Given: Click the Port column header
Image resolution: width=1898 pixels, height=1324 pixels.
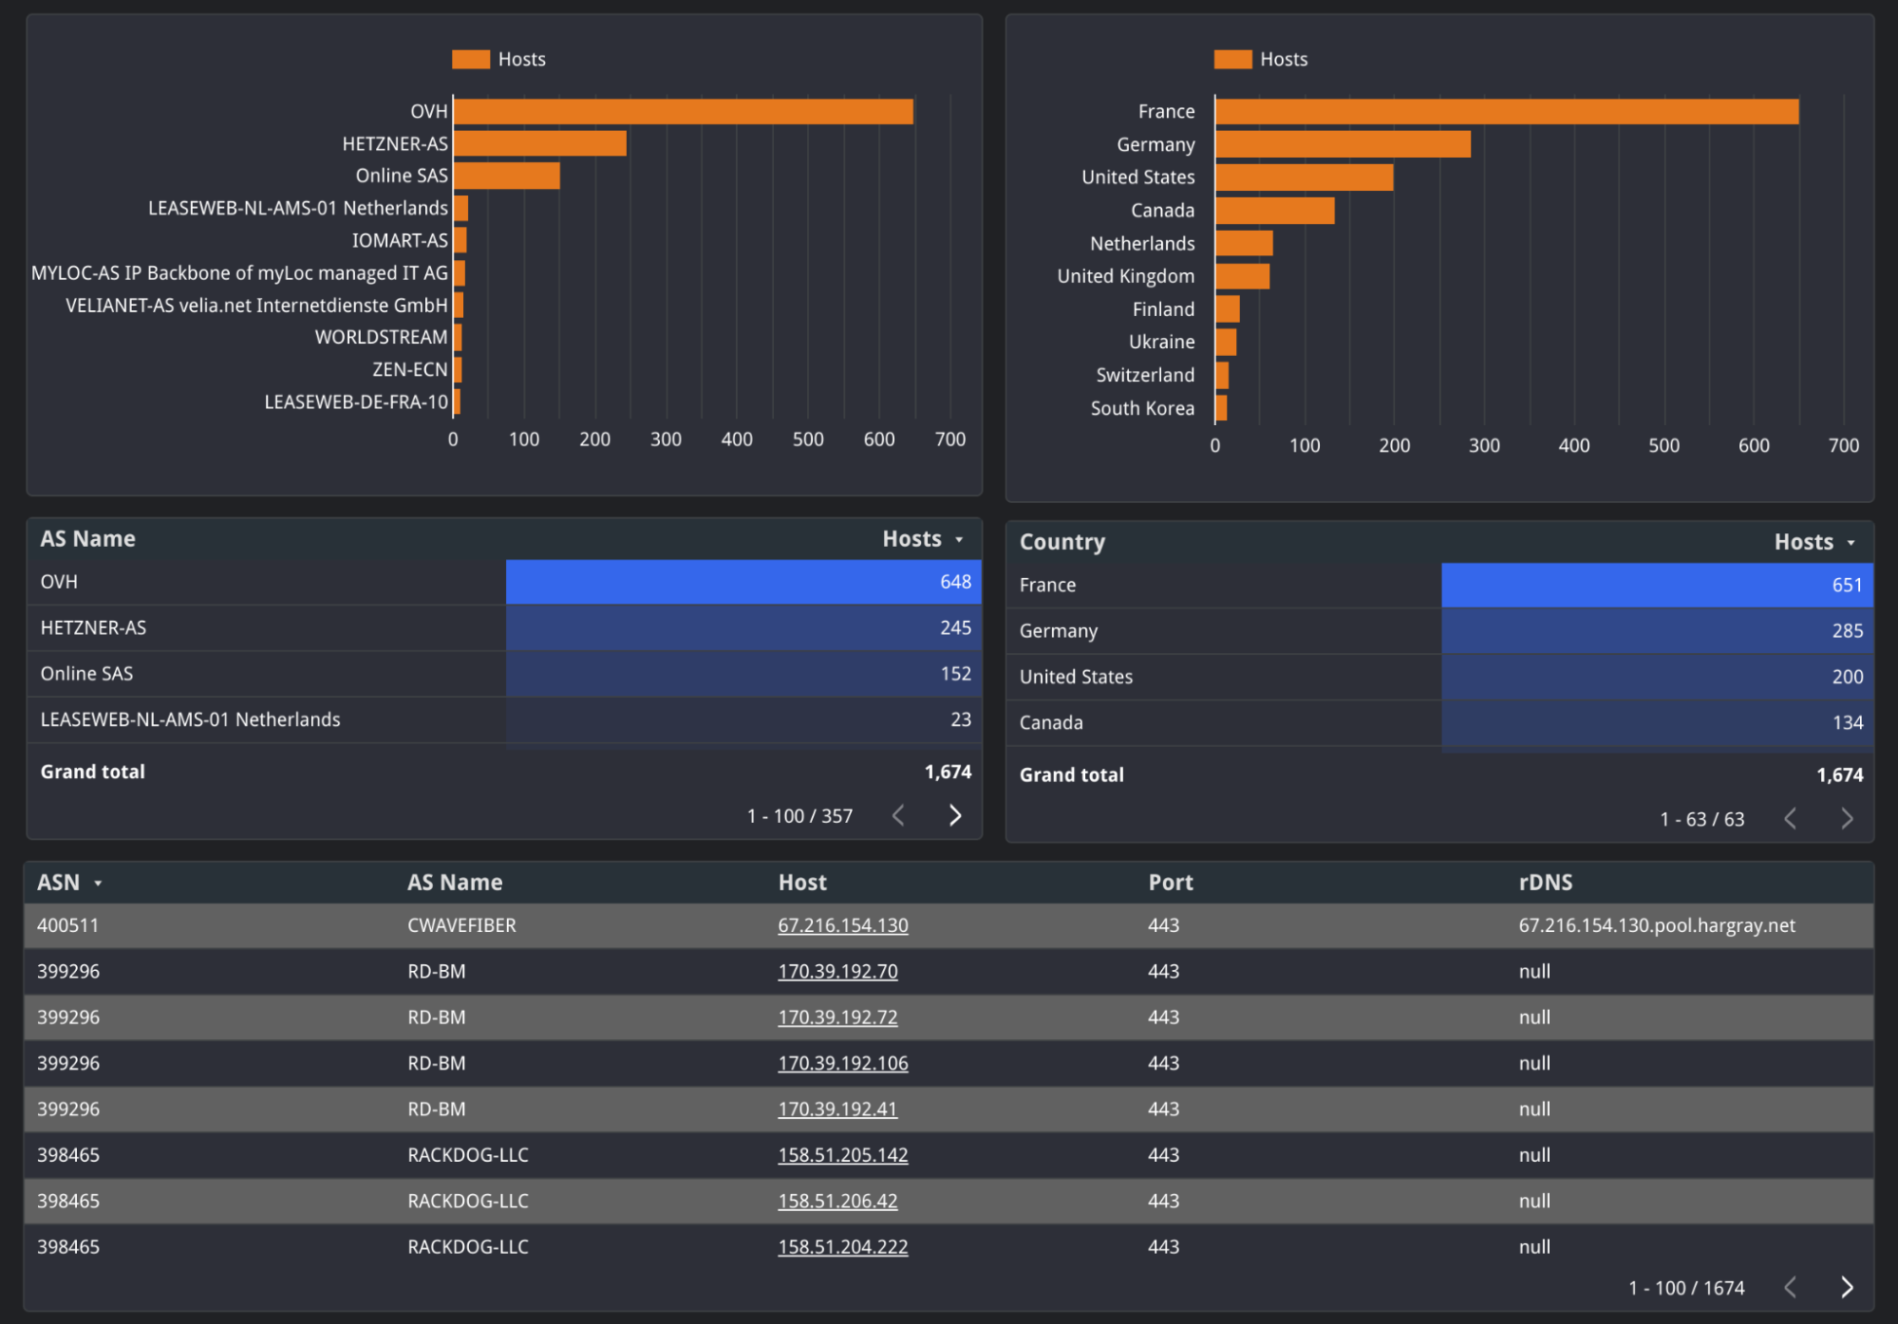Looking at the screenshot, I should [1170, 883].
